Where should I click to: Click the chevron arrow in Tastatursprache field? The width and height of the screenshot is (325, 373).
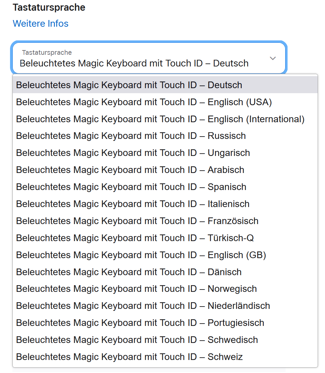pyautogui.click(x=273, y=58)
